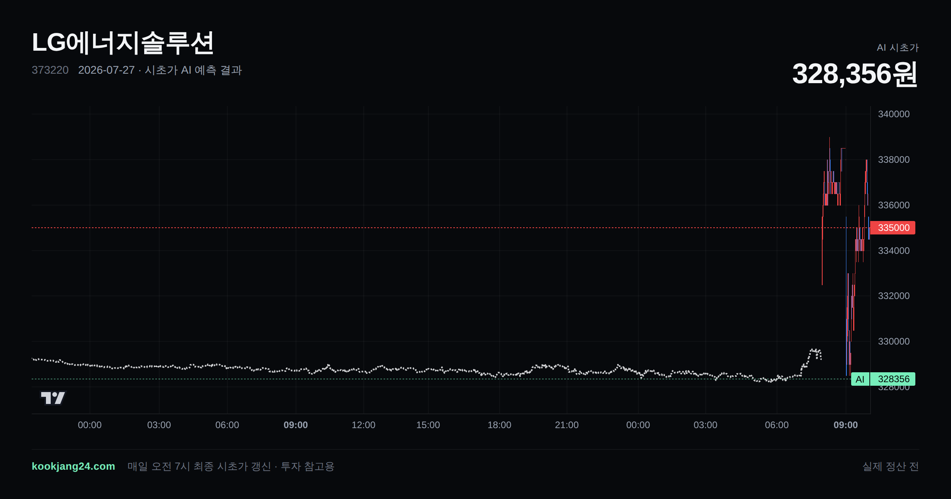The width and height of the screenshot is (951, 499).
Task: Open the kookjang24.com link
Action: 73,466
